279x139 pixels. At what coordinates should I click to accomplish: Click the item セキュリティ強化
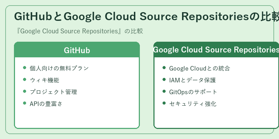(193, 104)
